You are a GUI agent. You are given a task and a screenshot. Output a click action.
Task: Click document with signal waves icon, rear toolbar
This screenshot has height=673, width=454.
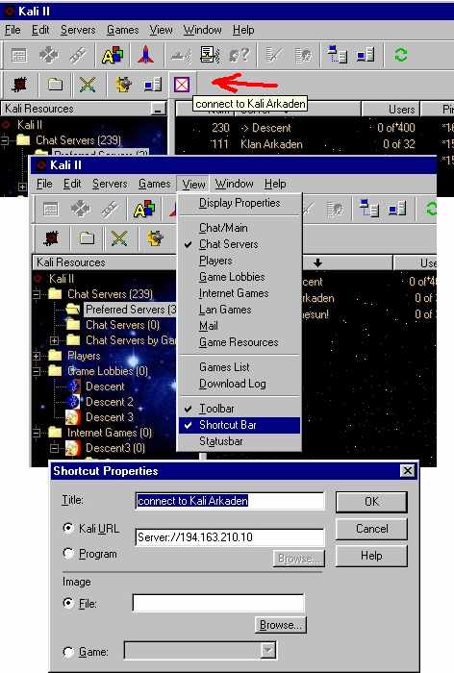tap(210, 56)
